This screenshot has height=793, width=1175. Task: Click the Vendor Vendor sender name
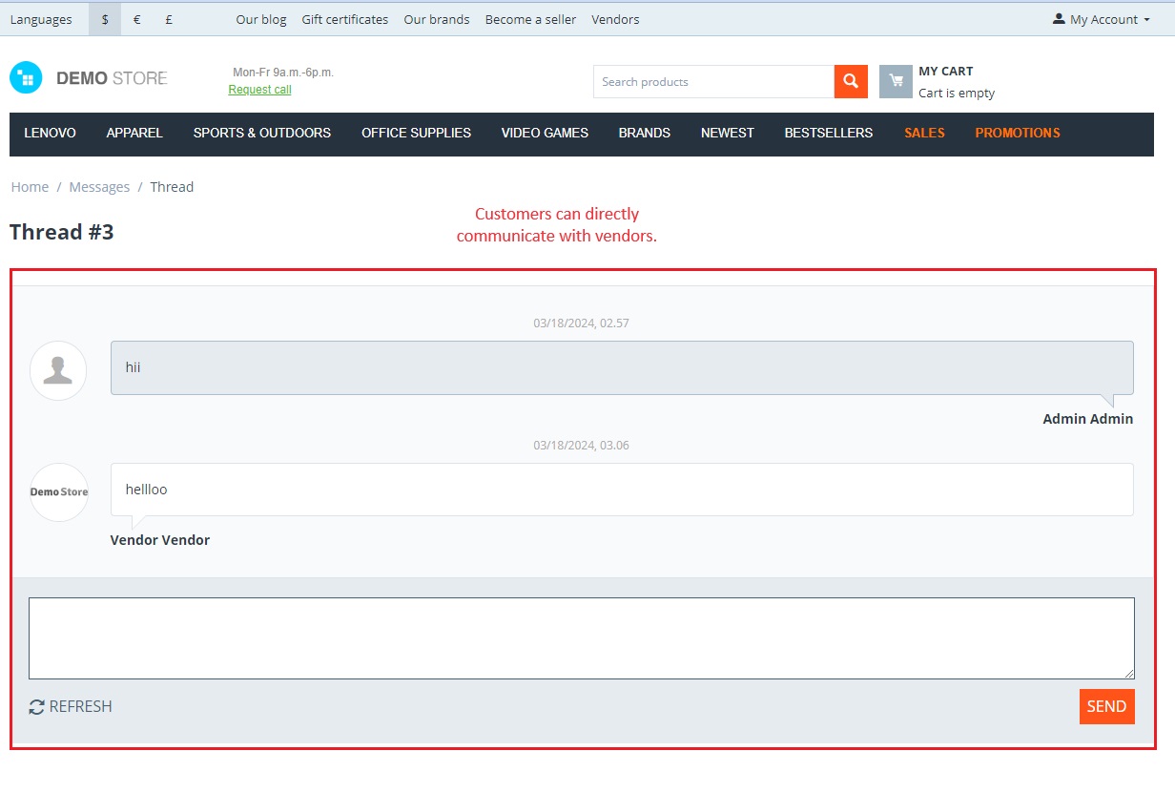pyautogui.click(x=160, y=540)
